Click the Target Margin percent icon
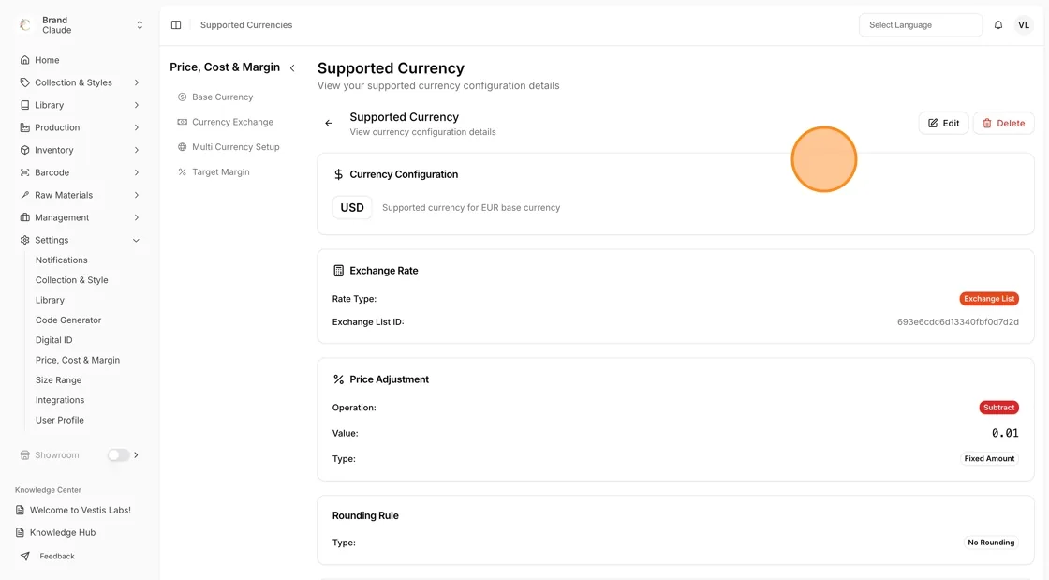1049x580 pixels. click(x=182, y=171)
